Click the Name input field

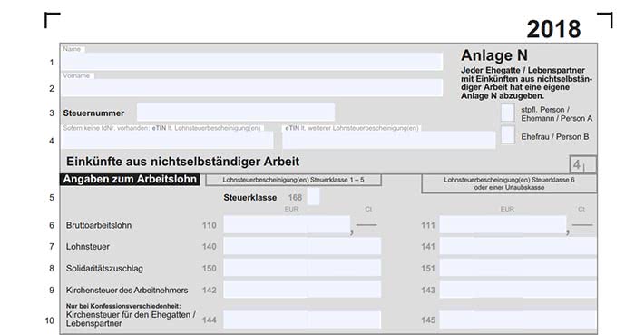coord(252,61)
